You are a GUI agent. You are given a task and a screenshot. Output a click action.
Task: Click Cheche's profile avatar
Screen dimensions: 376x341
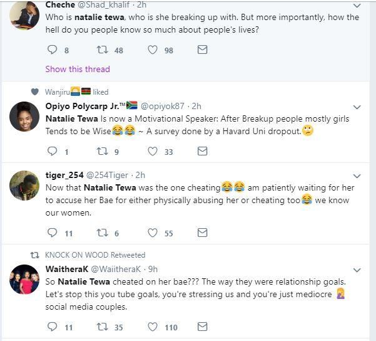click(24, 16)
